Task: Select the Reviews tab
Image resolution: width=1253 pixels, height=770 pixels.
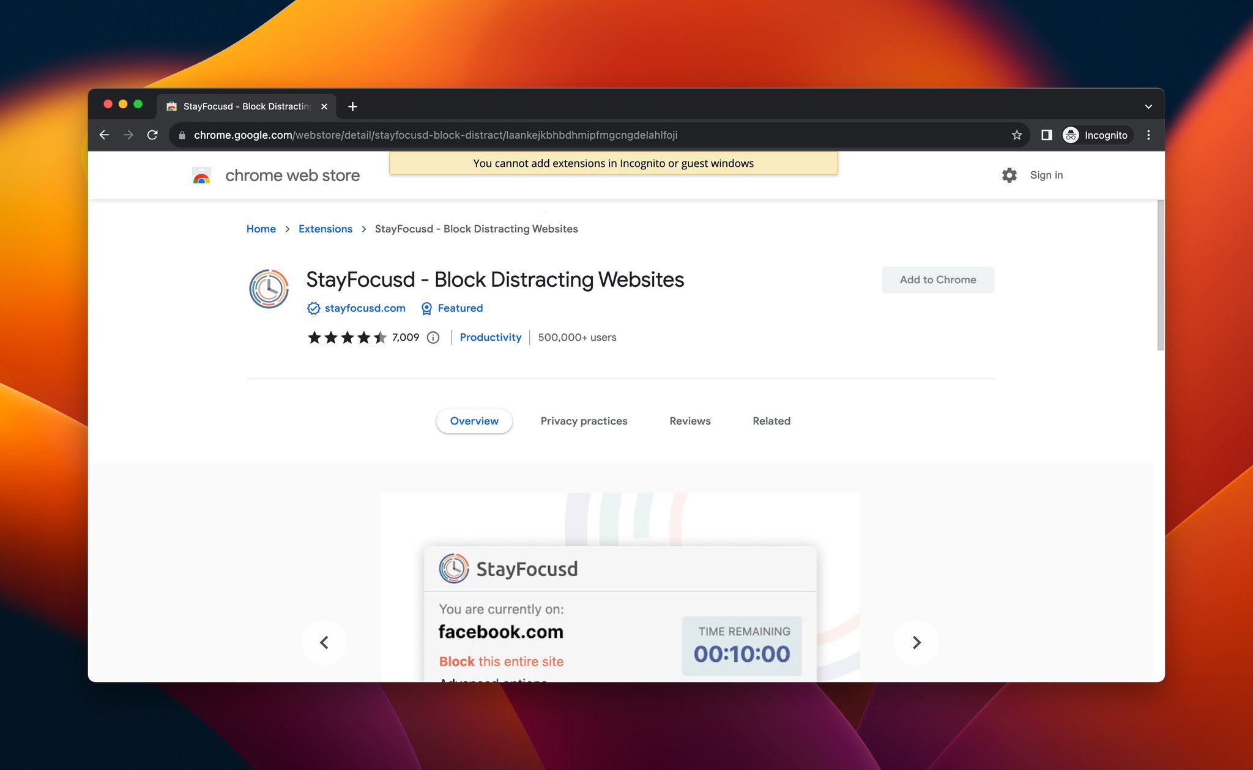Action: [690, 420]
